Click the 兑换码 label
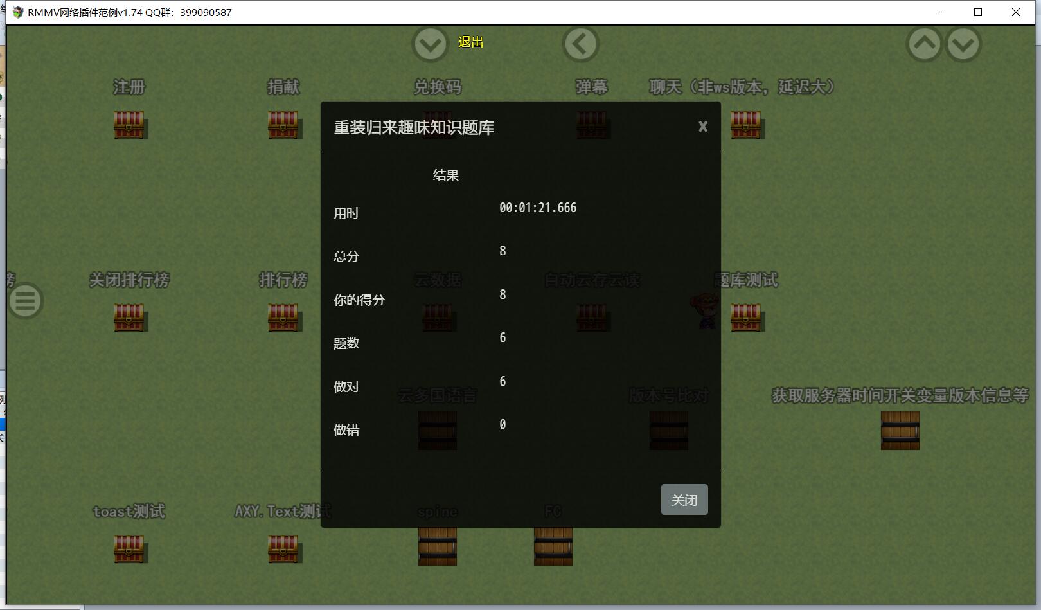 tap(438, 87)
